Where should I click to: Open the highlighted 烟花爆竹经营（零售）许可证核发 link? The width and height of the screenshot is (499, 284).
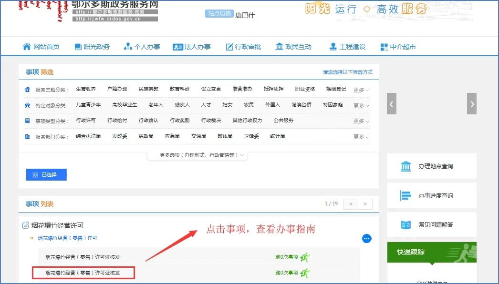pyautogui.click(x=83, y=273)
